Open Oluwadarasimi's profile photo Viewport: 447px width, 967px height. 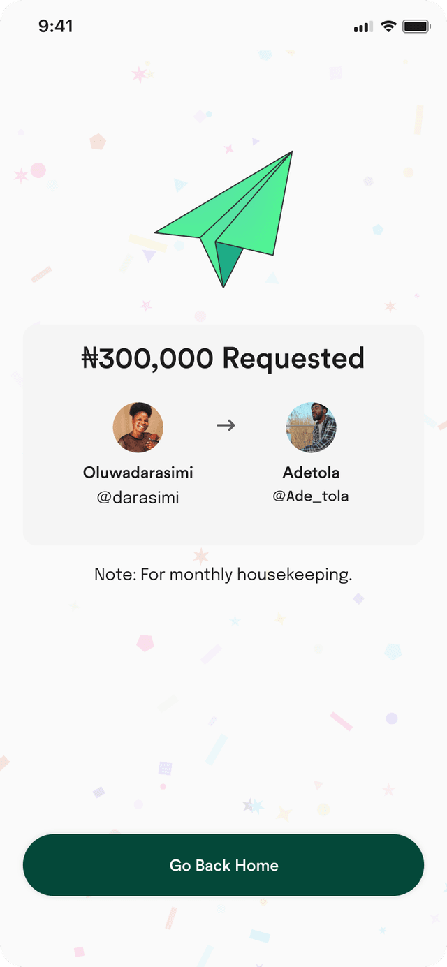pos(138,427)
